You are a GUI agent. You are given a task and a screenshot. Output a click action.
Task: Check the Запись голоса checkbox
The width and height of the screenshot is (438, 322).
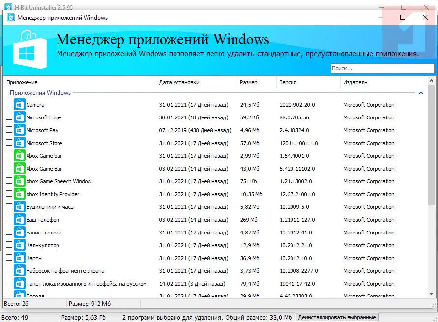coord(9,232)
